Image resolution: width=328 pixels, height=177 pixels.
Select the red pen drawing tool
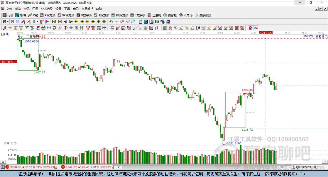click(4, 28)
